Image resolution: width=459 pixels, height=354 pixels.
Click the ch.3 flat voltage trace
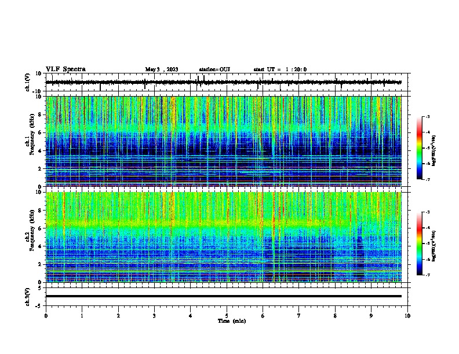click(224, 296)
